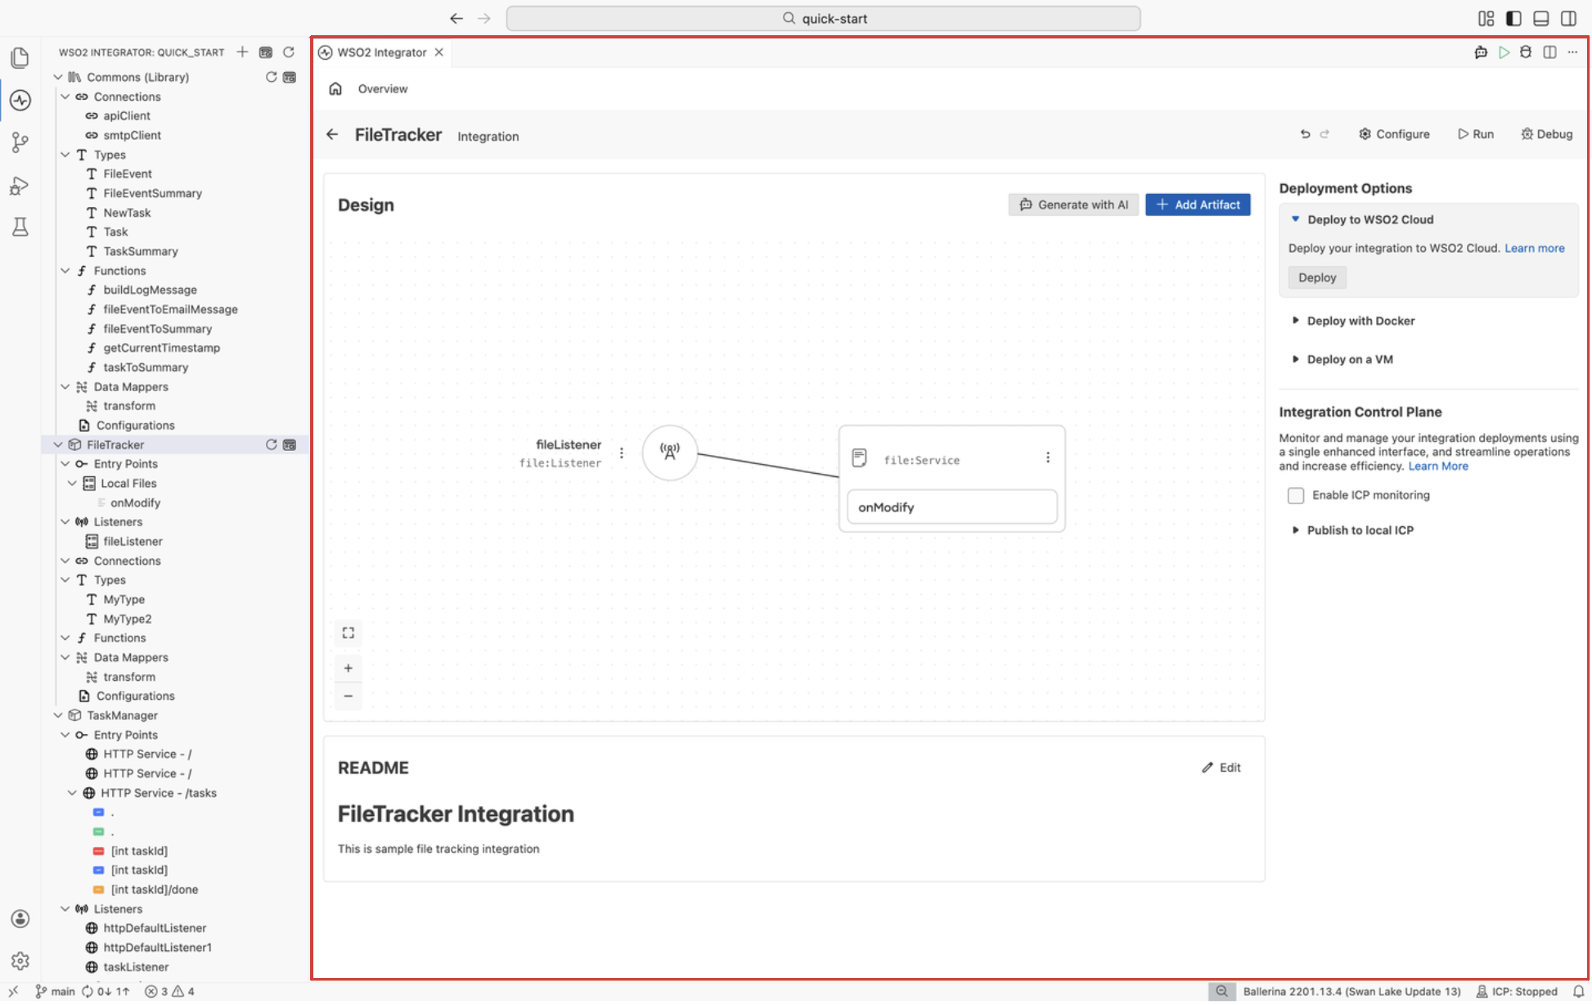Collapse HTTP Service - /tasks node
Viewport: 1592px width, 1005px height.
point(72,793)
